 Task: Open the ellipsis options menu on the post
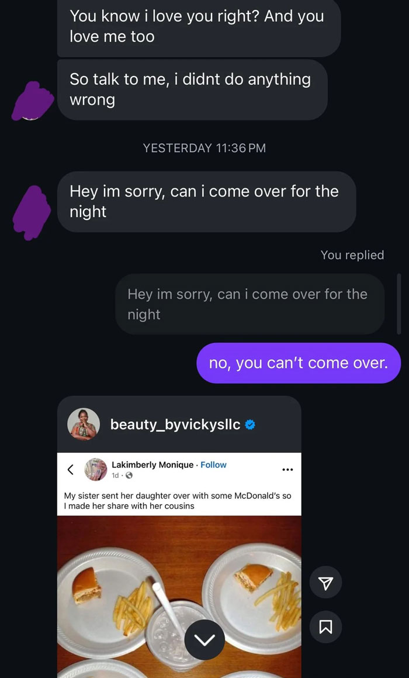click(287, 470)
